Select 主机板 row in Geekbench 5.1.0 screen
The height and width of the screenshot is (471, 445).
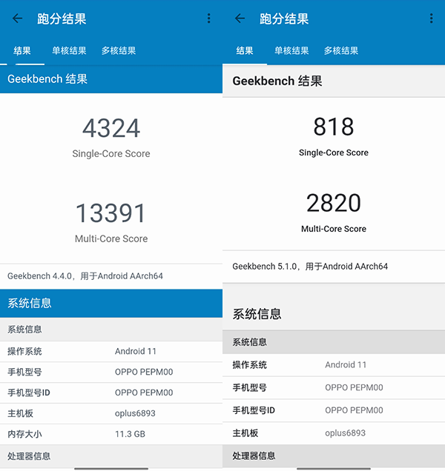click(x=334, y=432)
